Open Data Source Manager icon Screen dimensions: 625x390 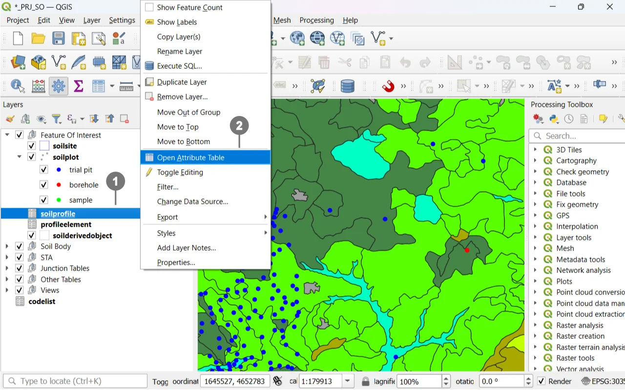[18, 62]
